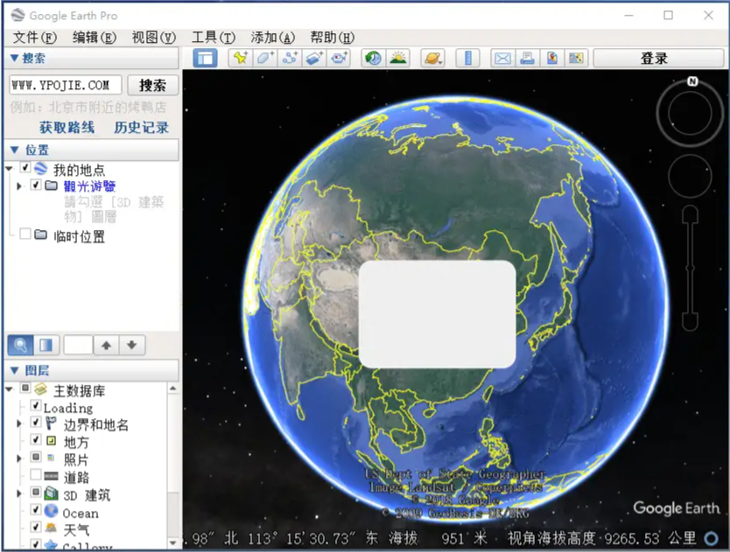Click the zoom-out end of slider
The width and height of the screenshot is (730, 552).
click(x=690, y=322)
